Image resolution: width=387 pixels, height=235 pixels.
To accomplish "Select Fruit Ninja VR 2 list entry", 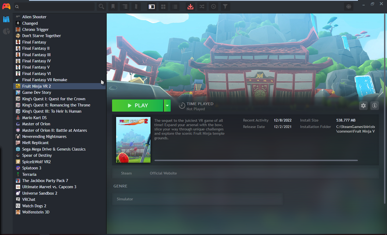I will coord(59,86).
